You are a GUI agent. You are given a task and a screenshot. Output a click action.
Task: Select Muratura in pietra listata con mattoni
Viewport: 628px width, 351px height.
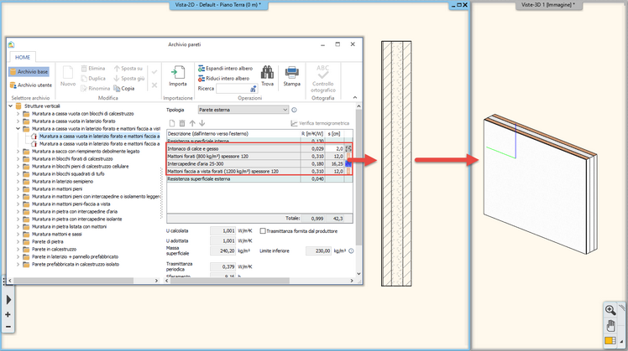[69, 227]
